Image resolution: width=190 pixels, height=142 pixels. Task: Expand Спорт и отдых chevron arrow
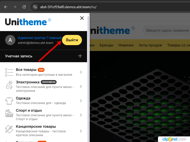(81, 115)
